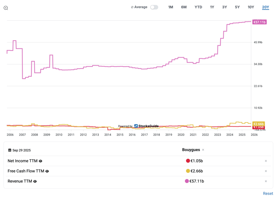Hide Free Cash Flow TTM series
Screen dimensions: 277x201
click(x=47, y=171)
